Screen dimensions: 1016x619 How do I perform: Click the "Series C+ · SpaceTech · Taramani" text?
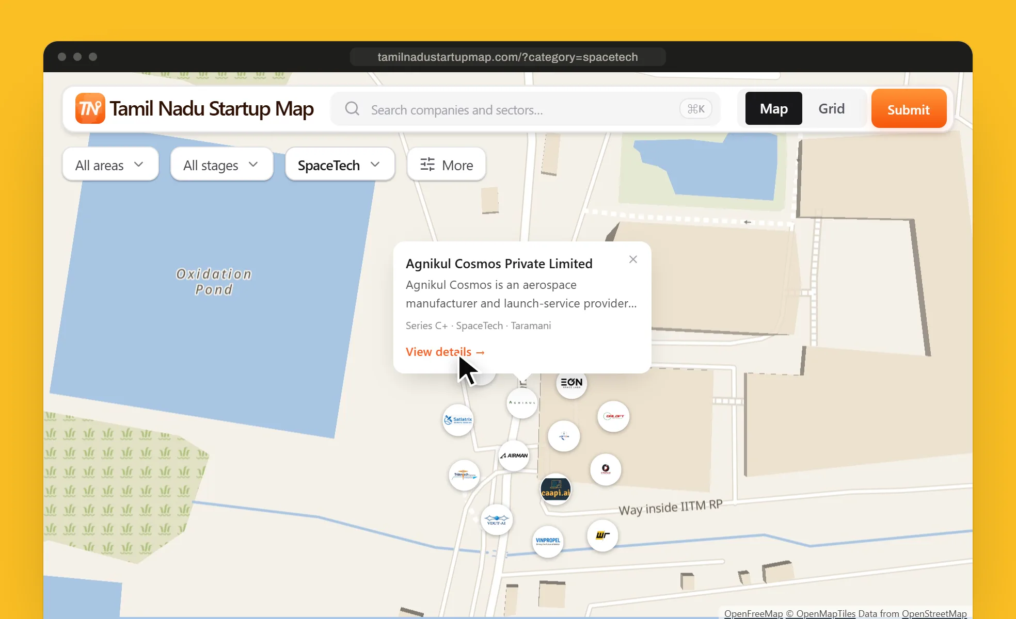coord(478,325)
